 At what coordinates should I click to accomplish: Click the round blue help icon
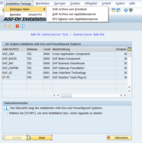126,10
